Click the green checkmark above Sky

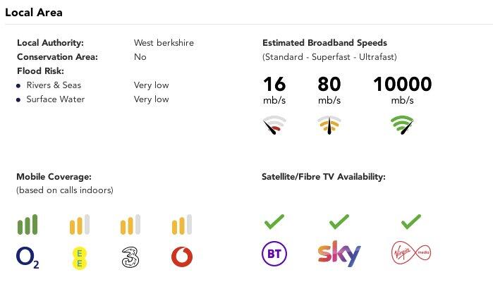point(339,223)
